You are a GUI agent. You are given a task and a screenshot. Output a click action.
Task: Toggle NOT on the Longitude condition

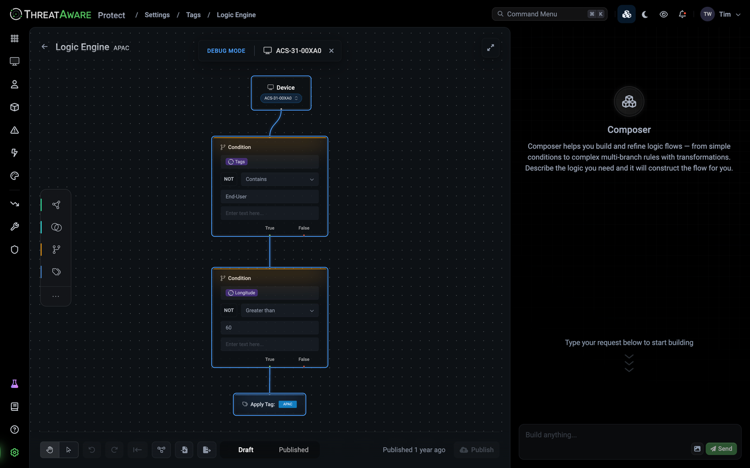tap(229, 310)
